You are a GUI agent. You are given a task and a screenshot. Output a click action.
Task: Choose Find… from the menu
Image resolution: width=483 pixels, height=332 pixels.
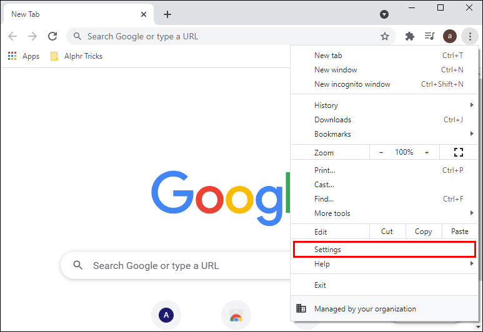click(384, 199)
